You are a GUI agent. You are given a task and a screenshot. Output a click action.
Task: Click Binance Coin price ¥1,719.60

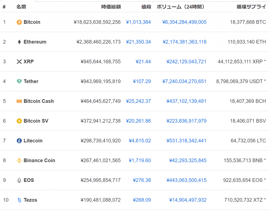(140, 160)
